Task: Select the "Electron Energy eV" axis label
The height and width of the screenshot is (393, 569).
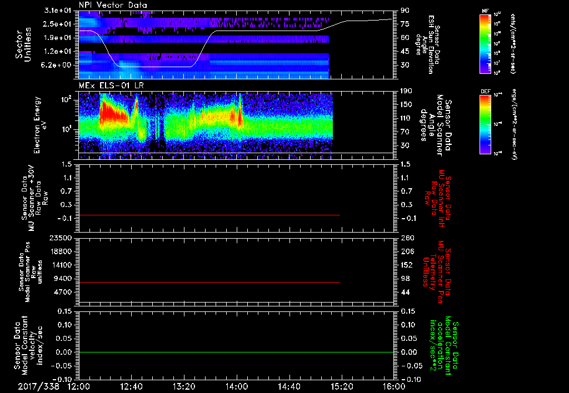Action: tap(41, 125)
